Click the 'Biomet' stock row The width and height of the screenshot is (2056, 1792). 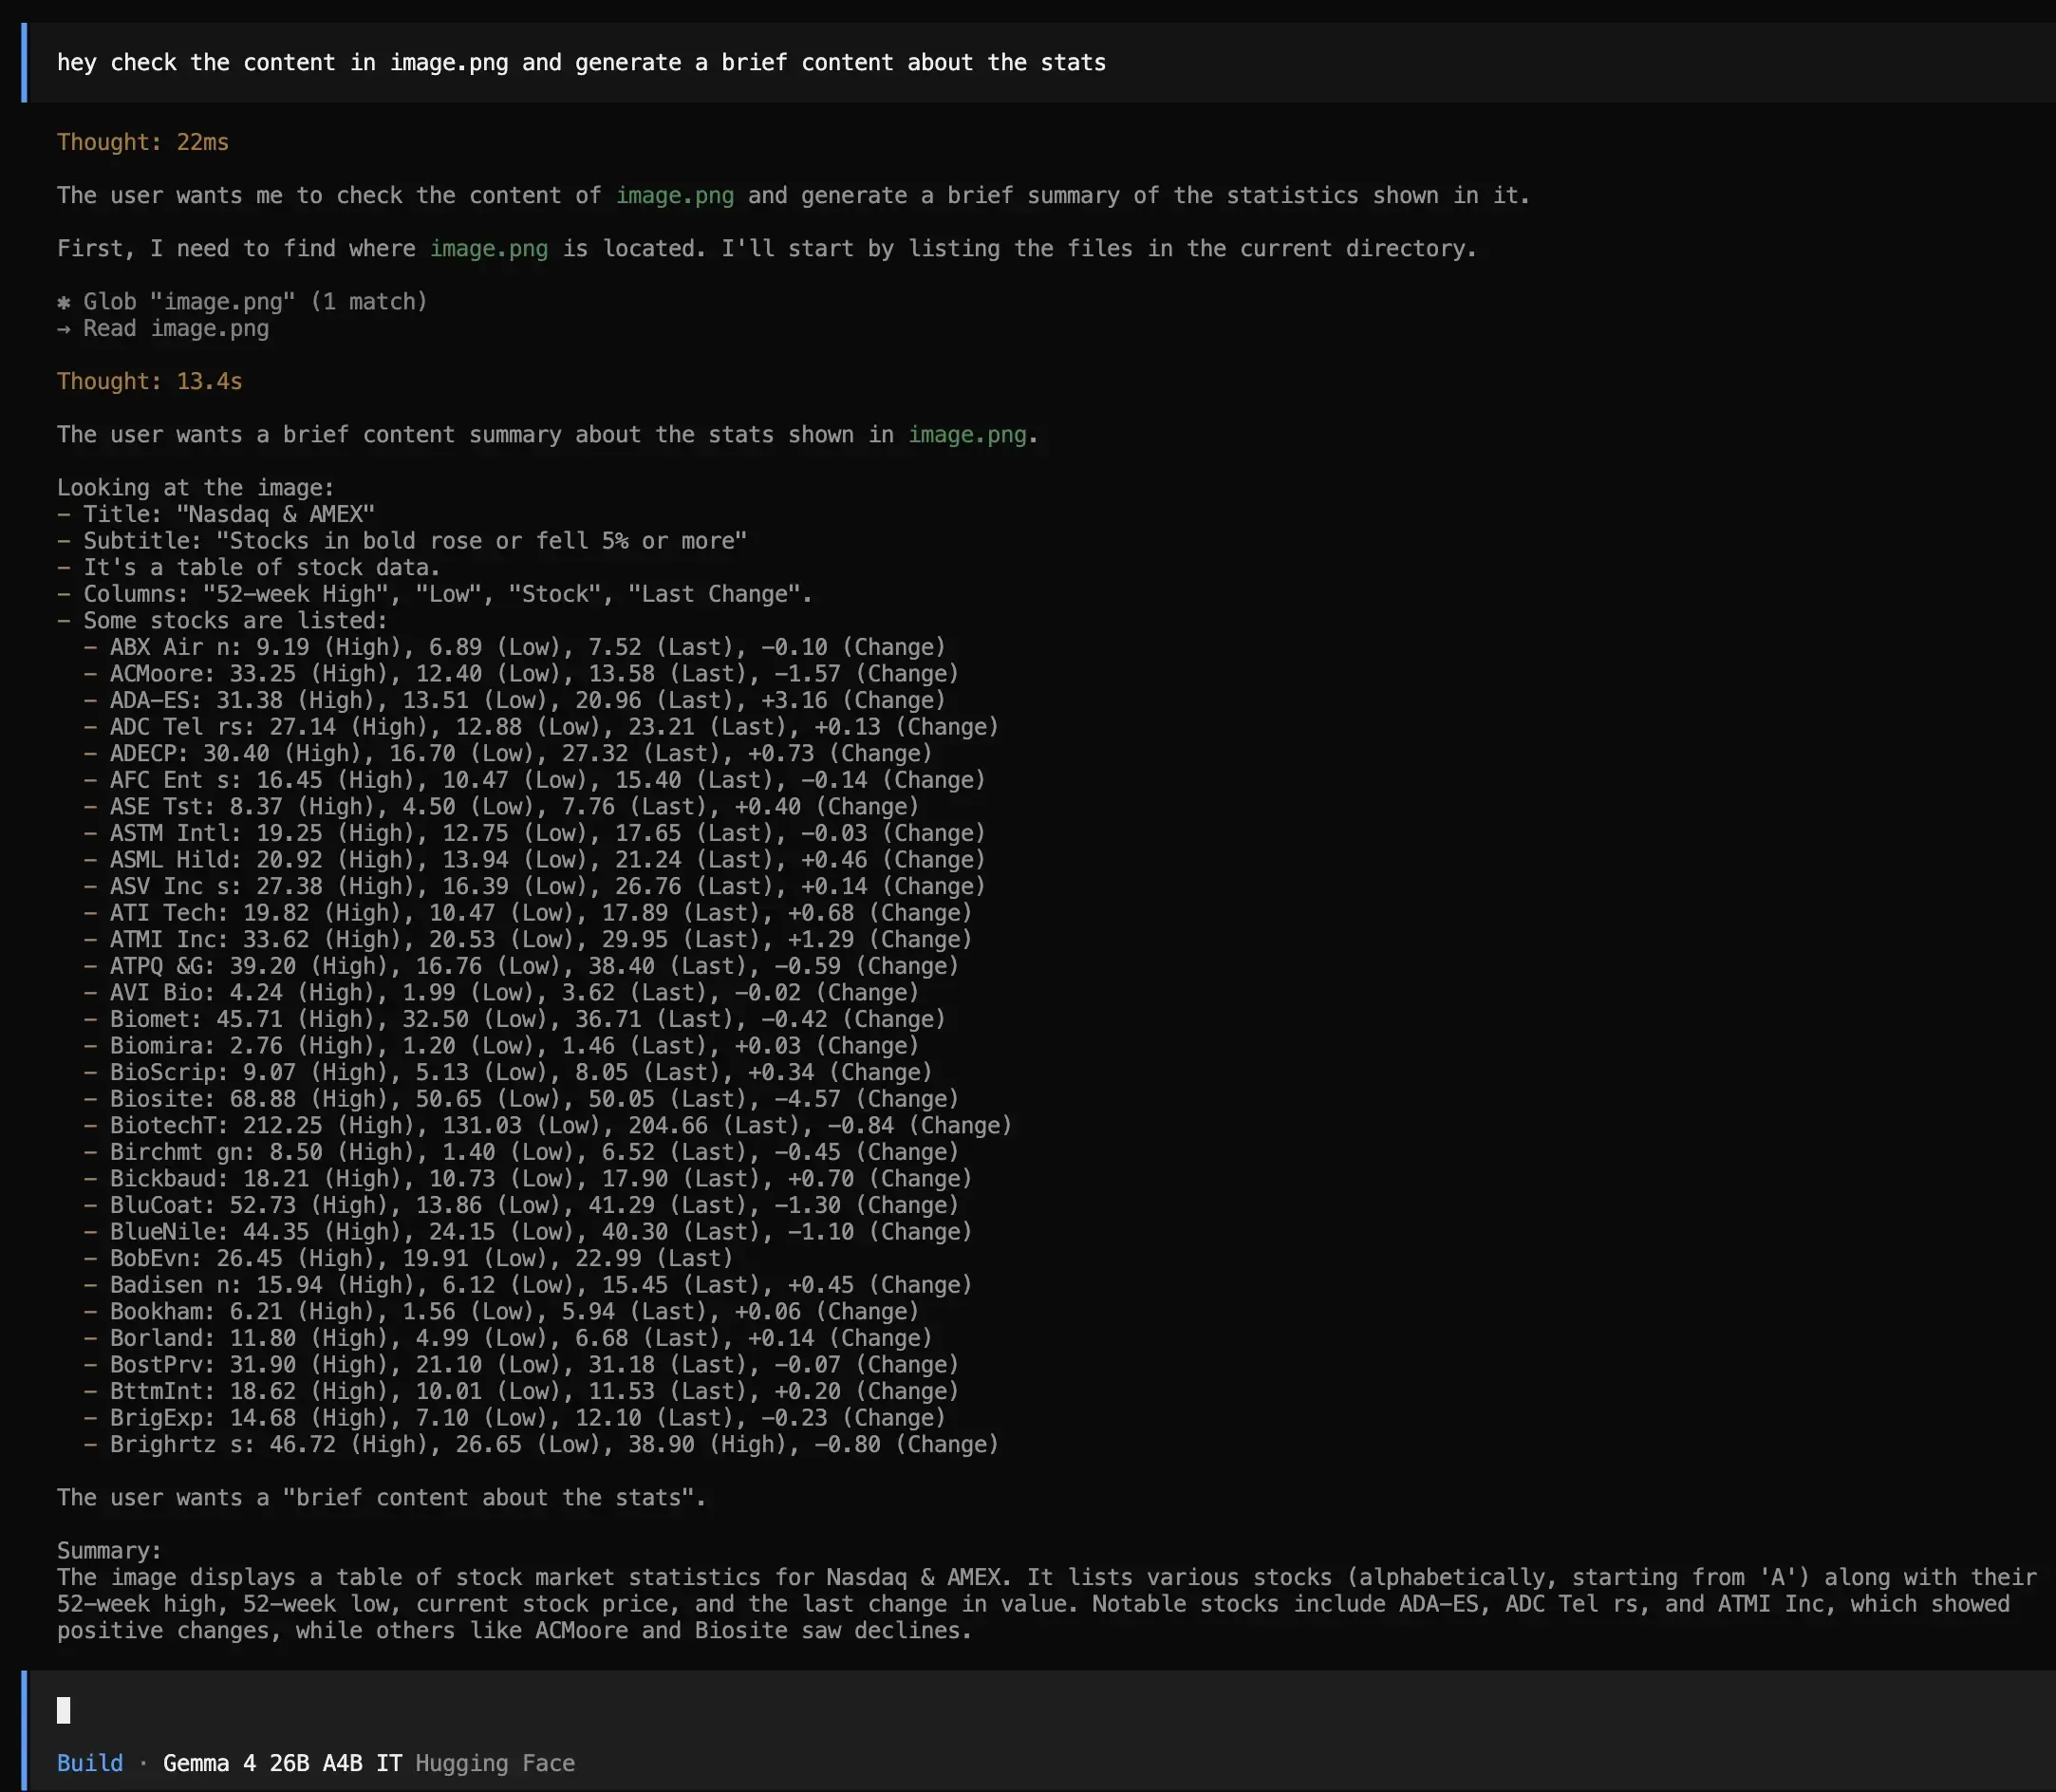tap(515, 1018)
